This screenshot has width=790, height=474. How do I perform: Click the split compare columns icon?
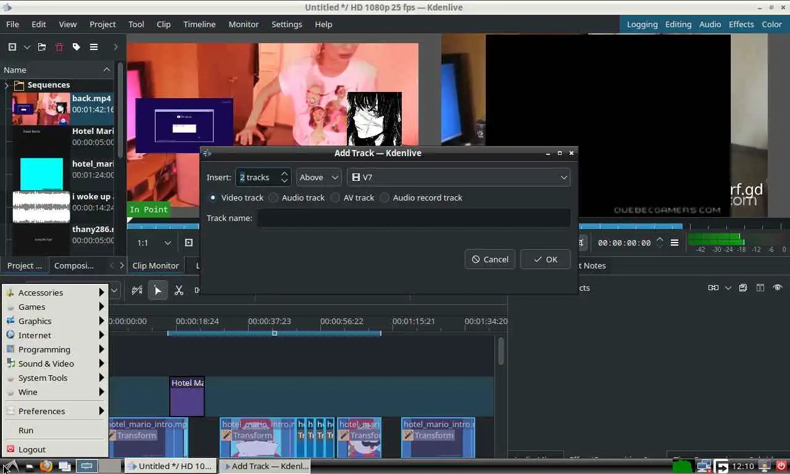pos(760,288)
